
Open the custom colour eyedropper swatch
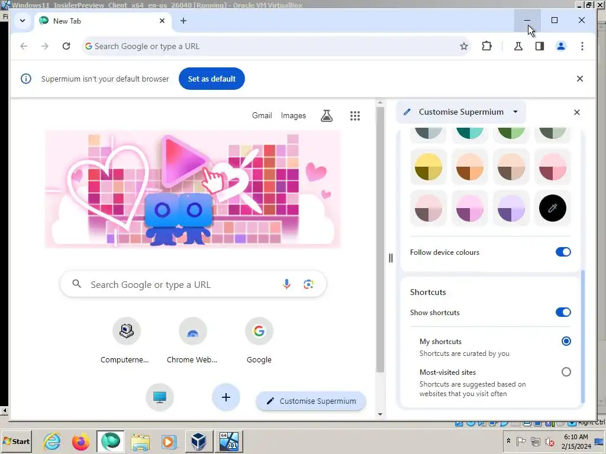point(552,208)
